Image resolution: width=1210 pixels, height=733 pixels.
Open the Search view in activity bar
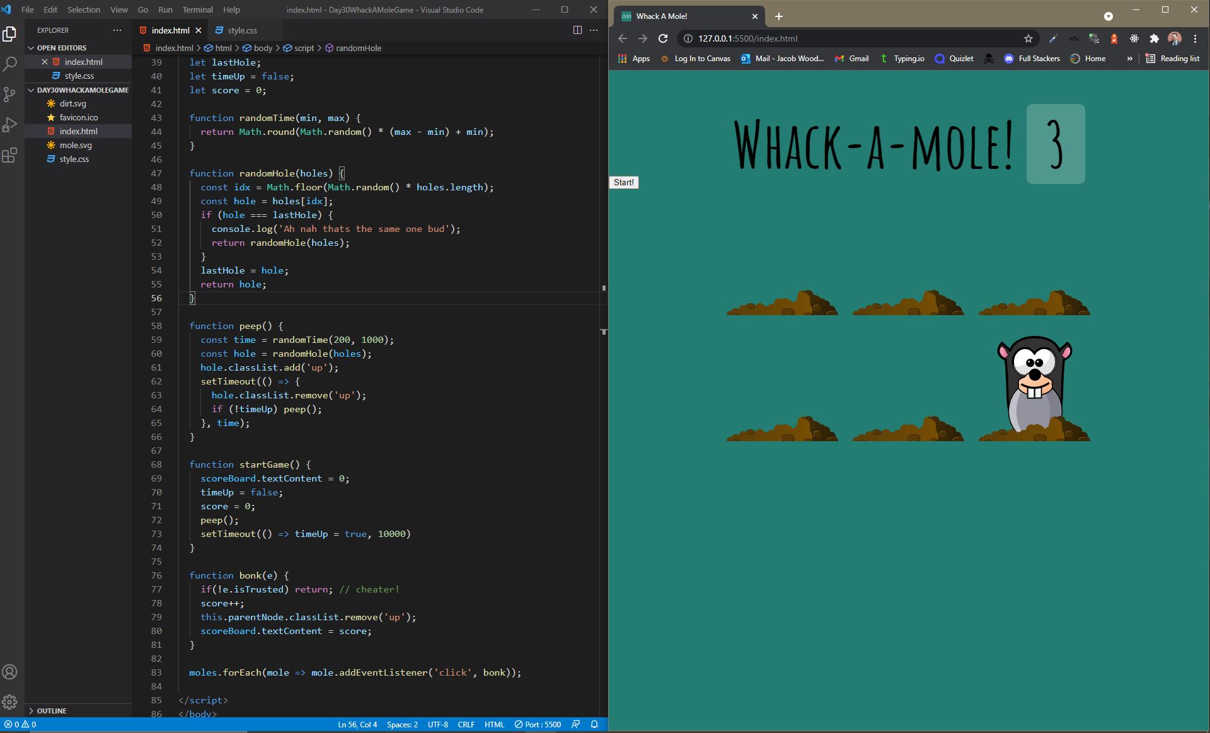point(9,64)
